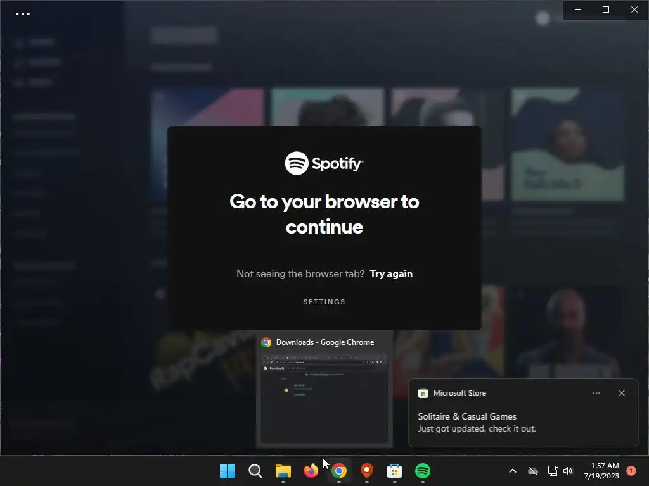Open the Spotify three-dot menu
Image resolution: width=649 pixels, height=486 pixels.
click(x=23, y=14)
